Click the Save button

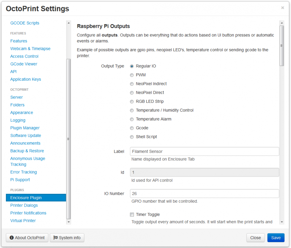point(276,238)
